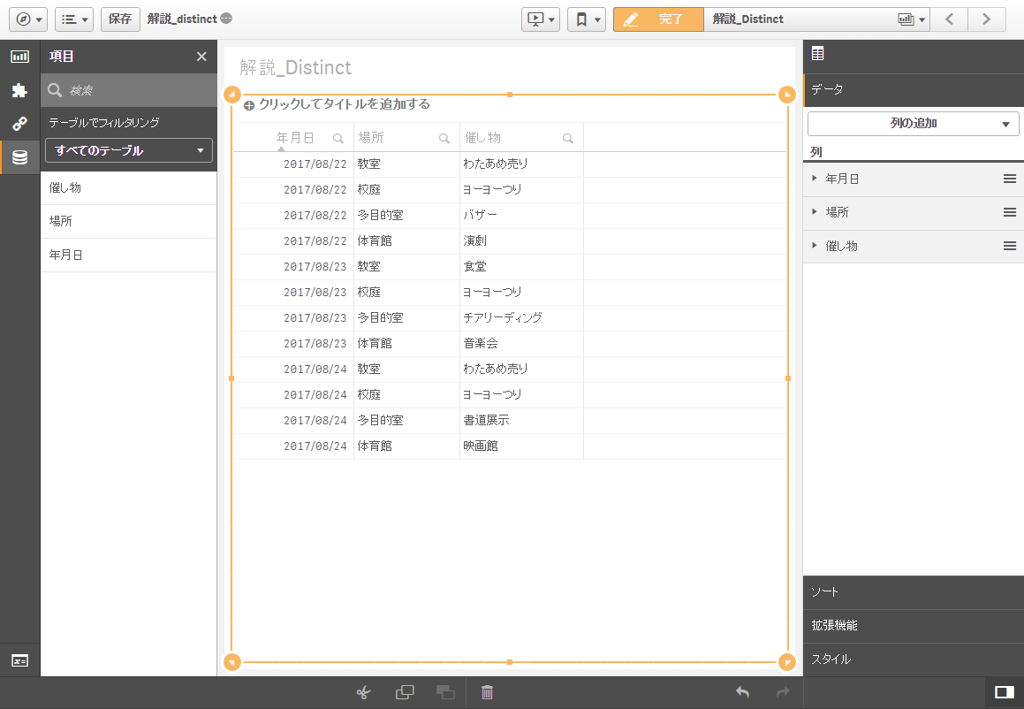
Task: Go to next sheet arrow
Action: pyautogui.click(x=987, y=19)
